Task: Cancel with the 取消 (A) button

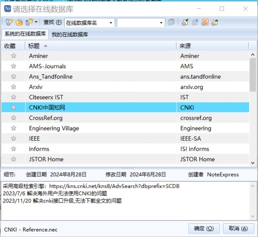Action: pyautogui.click(x=238, y=228)
